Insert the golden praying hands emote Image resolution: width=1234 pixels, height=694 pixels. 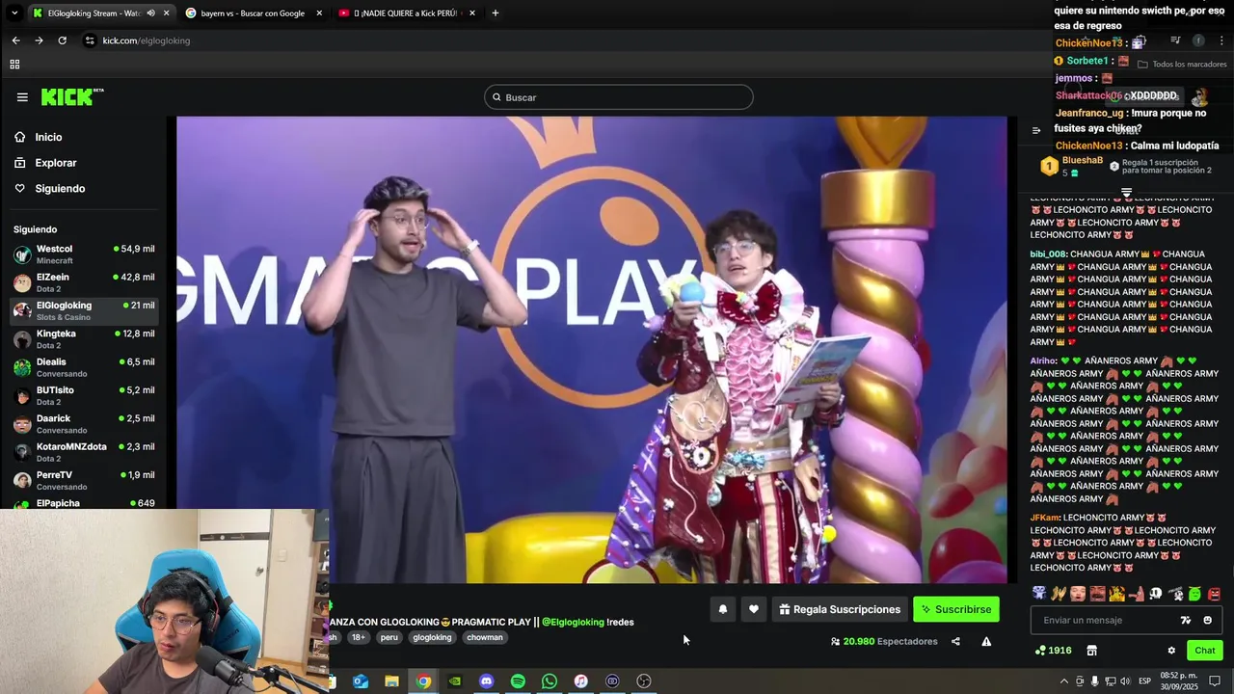point(1059,594)
